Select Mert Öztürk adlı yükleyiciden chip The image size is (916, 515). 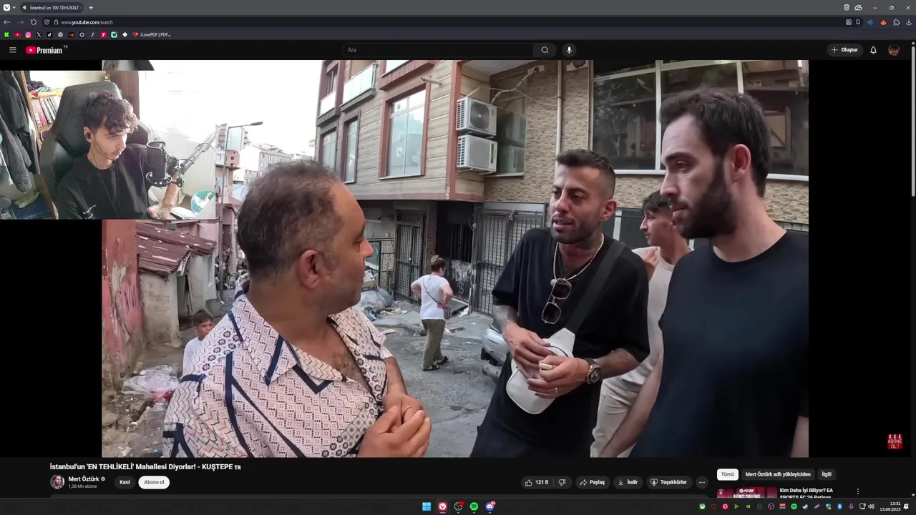[x=778, y=474]
